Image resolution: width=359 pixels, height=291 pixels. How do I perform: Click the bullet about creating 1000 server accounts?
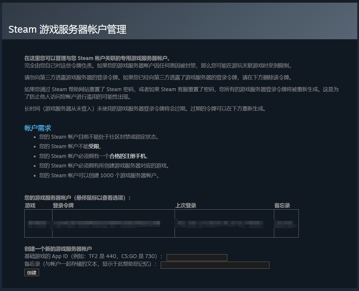(99, 175)
